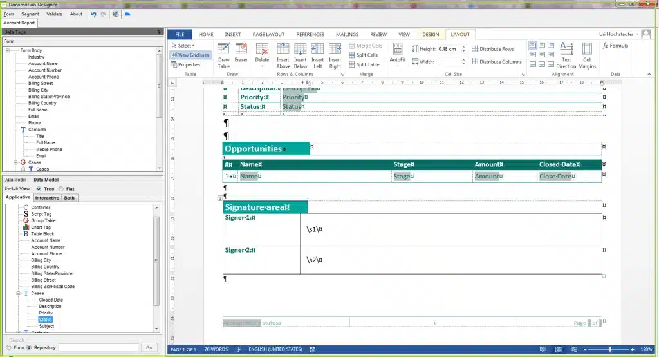Choose the Form search radio option
This screenshot has width=659, height=357.
(x=8, y=347)
